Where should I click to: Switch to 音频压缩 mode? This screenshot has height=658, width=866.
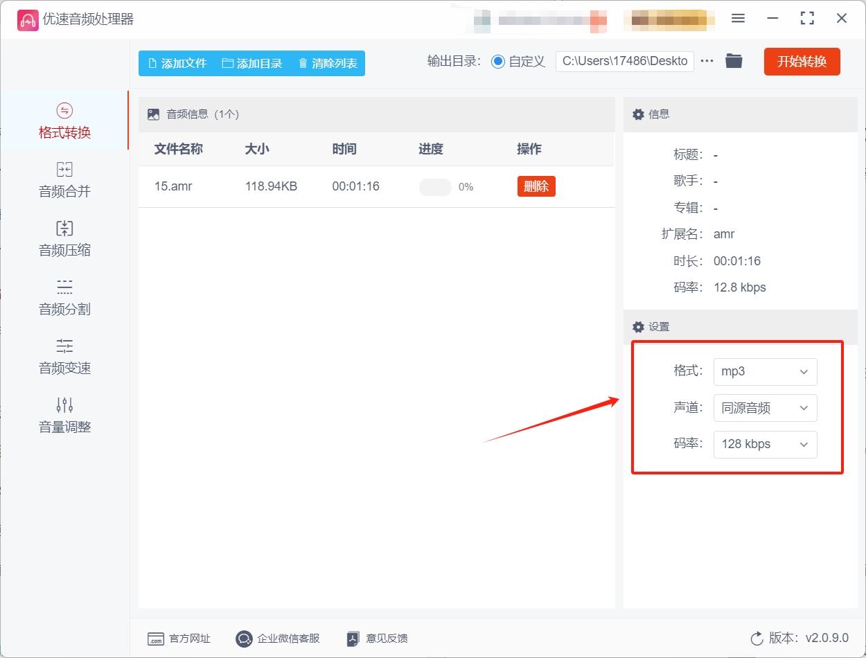pos(64,239)
